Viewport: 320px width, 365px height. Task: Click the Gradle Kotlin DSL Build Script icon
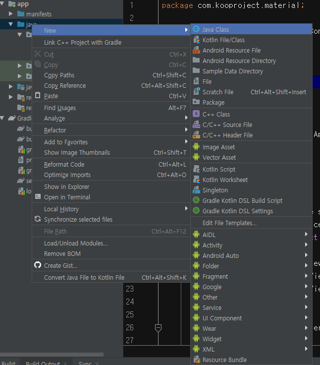[196, 200]
